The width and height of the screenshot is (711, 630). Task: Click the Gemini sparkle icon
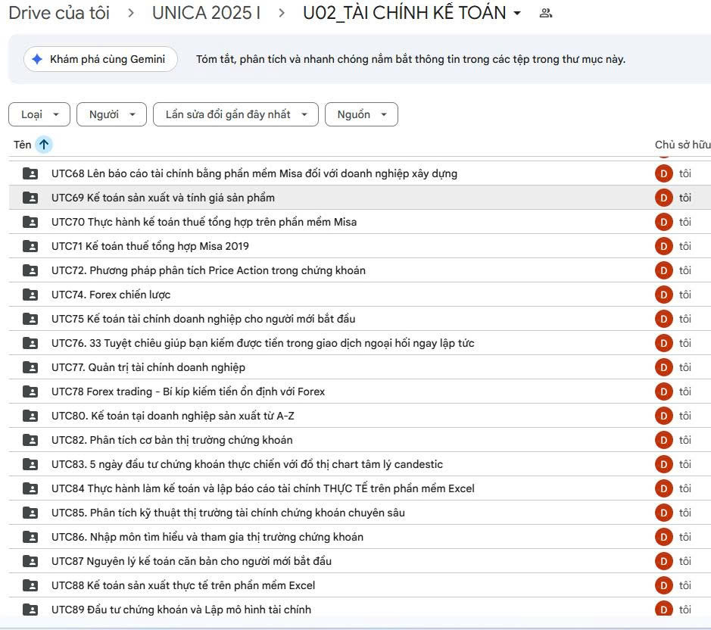[37, 59]
